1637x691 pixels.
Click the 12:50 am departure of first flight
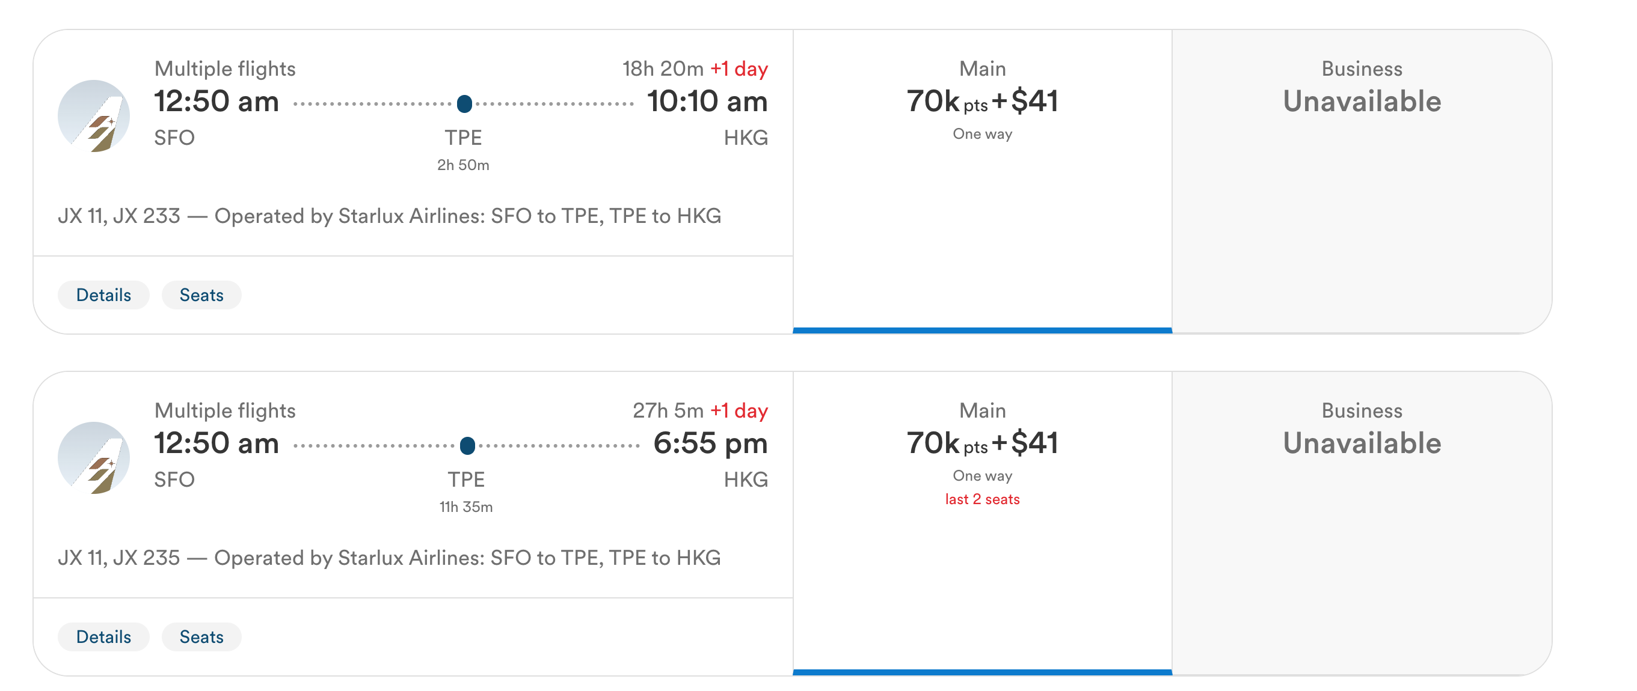(x=217, y=102)
